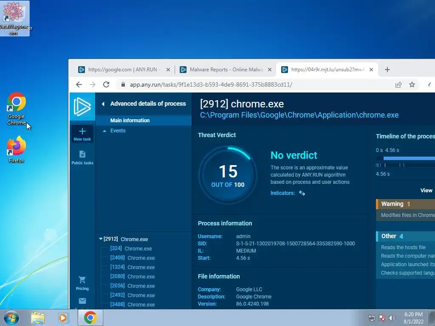
Task: Create a New task in sidebar
Action: 82,134
